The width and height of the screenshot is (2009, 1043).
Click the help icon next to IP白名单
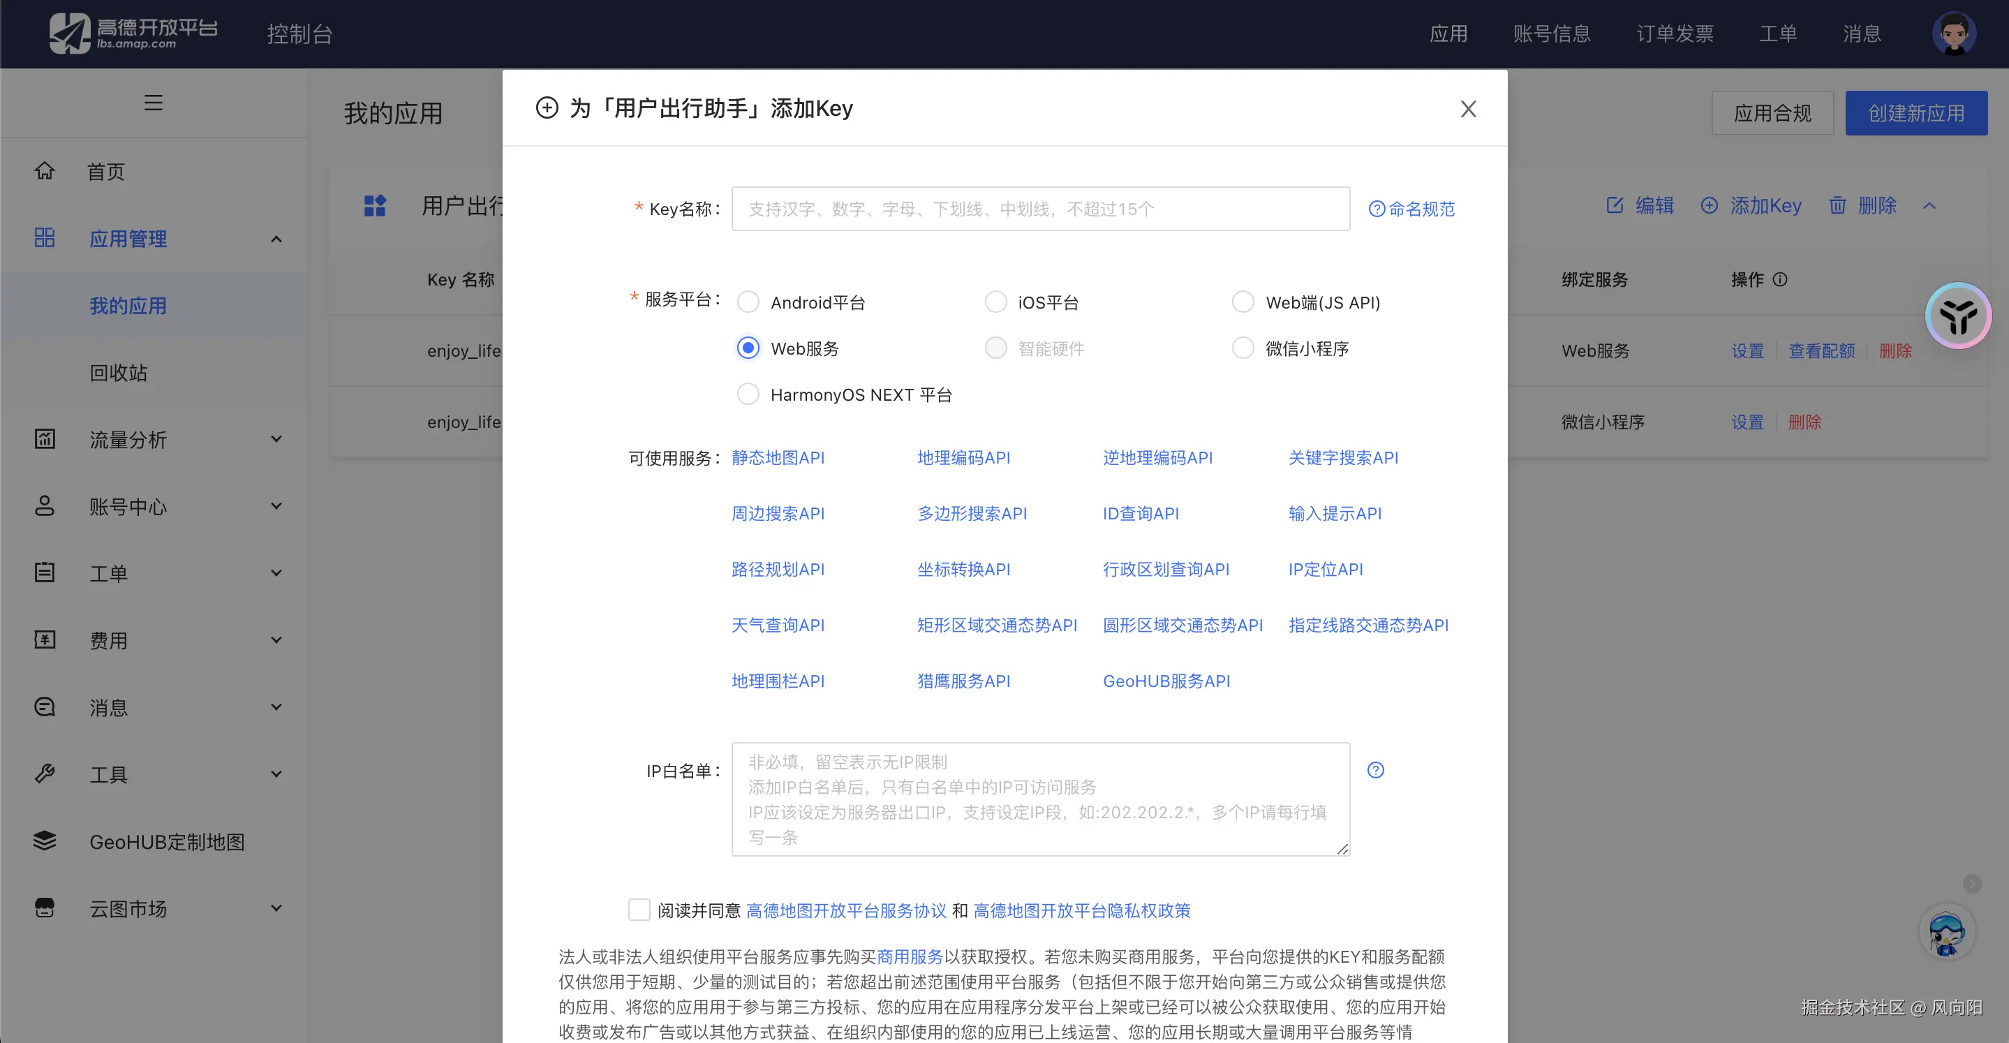pyautogui.click(x=1376, y=771)
